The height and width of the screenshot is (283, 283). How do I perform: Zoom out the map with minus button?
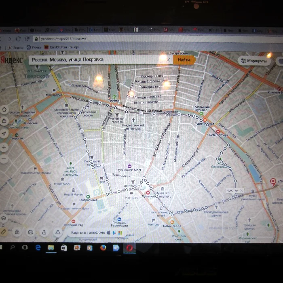pos(4,159)
